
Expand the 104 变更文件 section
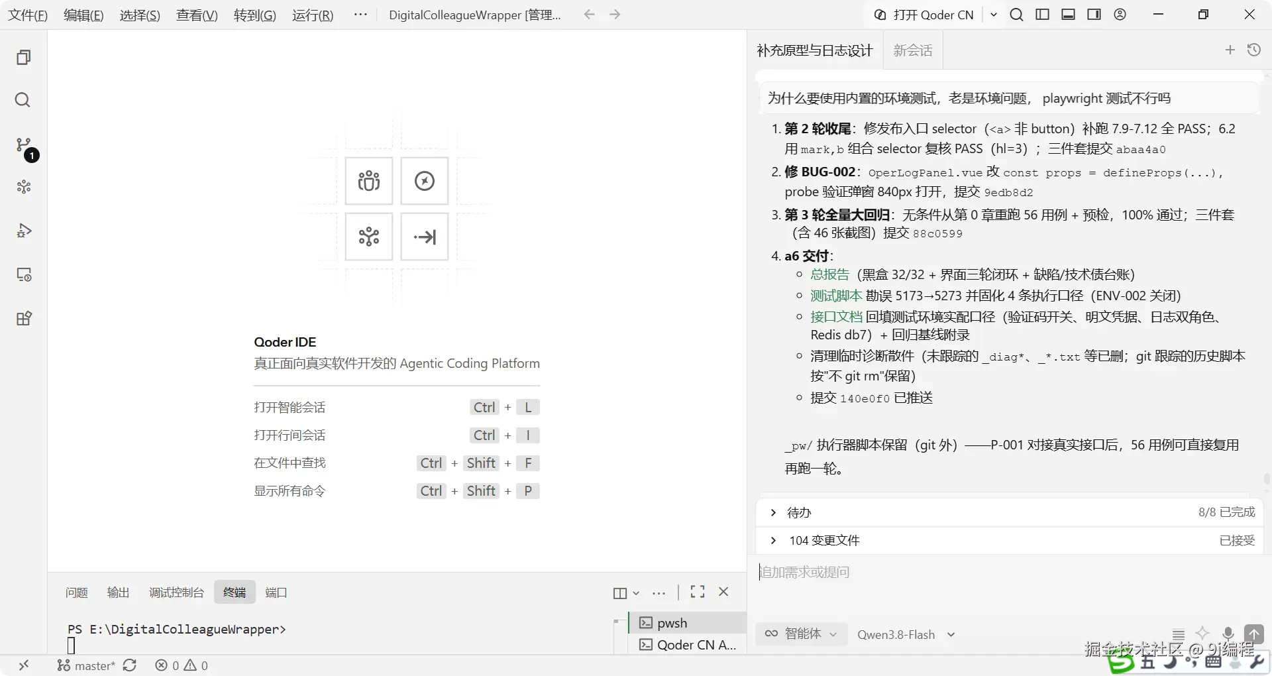[x=1010, y=540]
